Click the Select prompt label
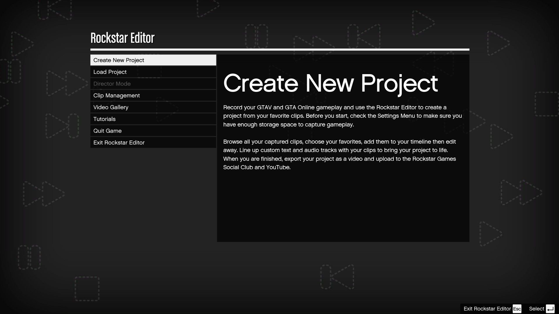 (536, 309)
